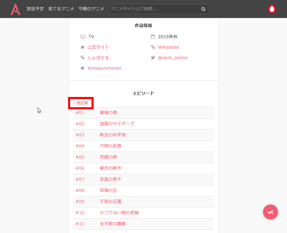Open the 公式サイト link

pyautogui.click(x=98, y=47)
